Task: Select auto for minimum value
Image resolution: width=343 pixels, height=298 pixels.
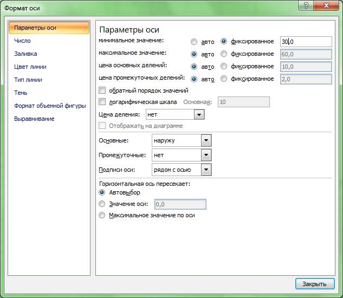Action: [x=194, y=42]
